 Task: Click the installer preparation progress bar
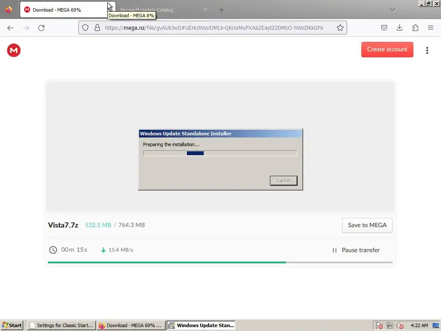point(220,153)
